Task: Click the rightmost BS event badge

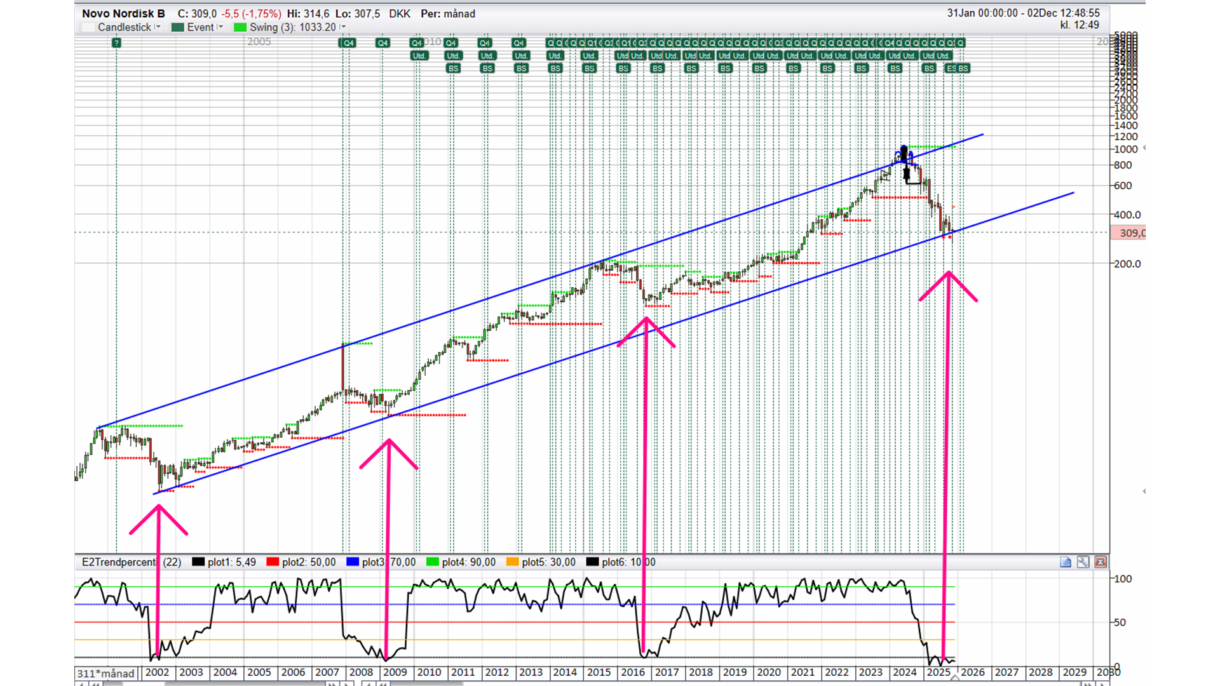Action: (963, 69)
